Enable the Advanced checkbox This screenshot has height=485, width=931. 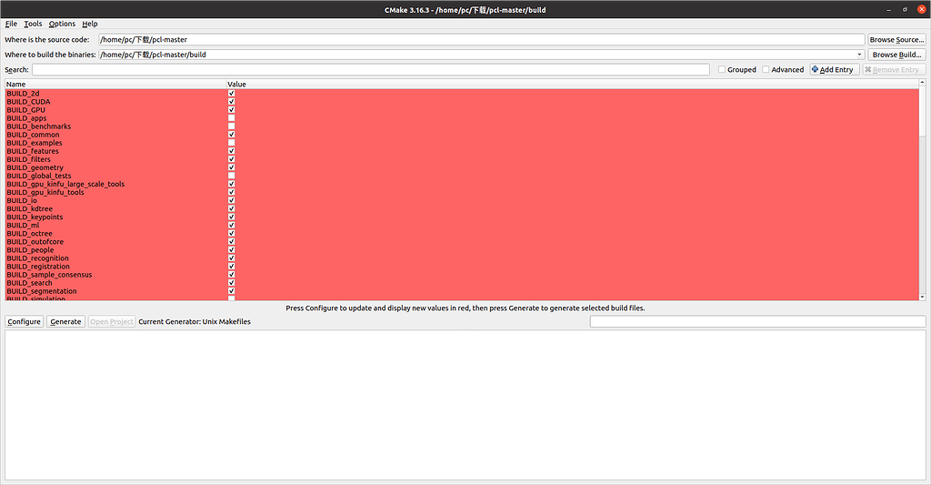pos(766,69)
